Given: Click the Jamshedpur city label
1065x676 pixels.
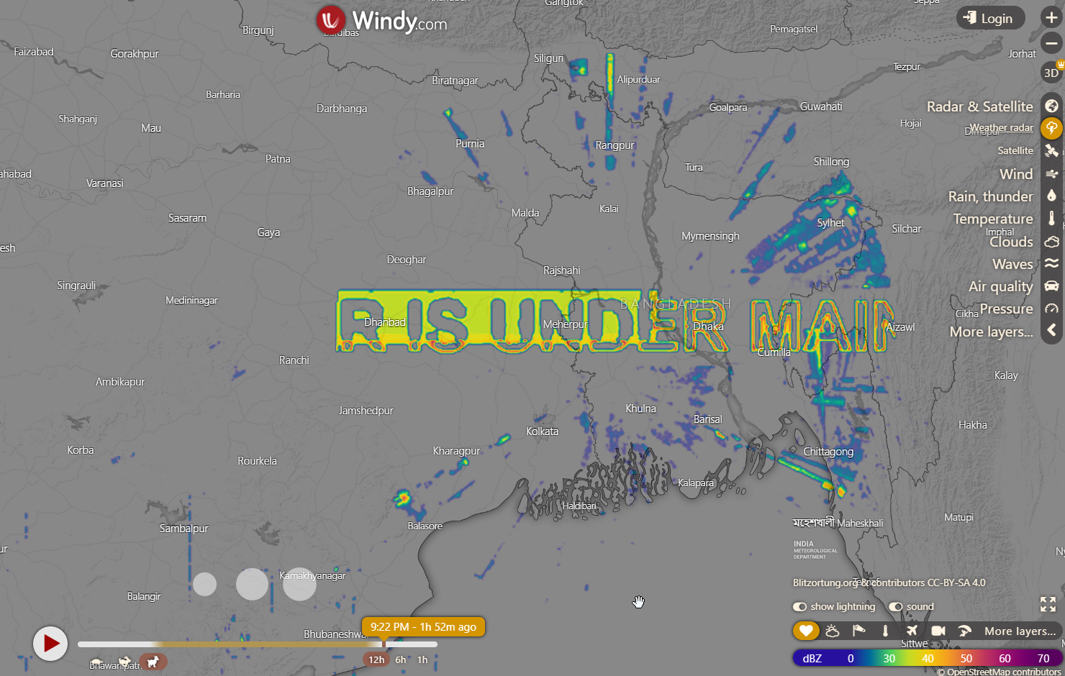Looking at the screenshot, I should coord(366,411).
